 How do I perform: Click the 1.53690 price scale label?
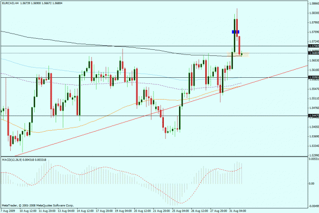[314, 136]
